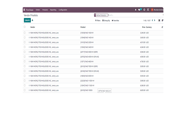Click the 6,380.00 price cell
The image size is (186, 113).
[x=143, y=85]
